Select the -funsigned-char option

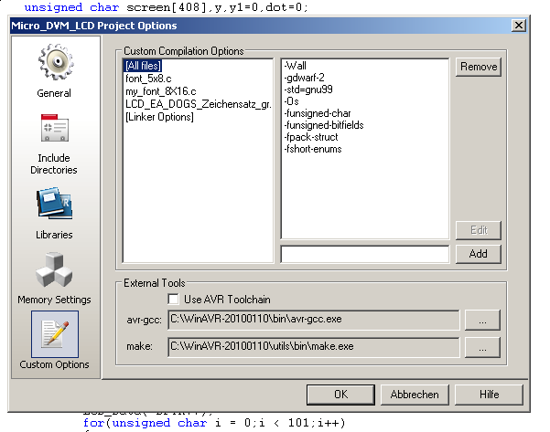tap(317, 113)
